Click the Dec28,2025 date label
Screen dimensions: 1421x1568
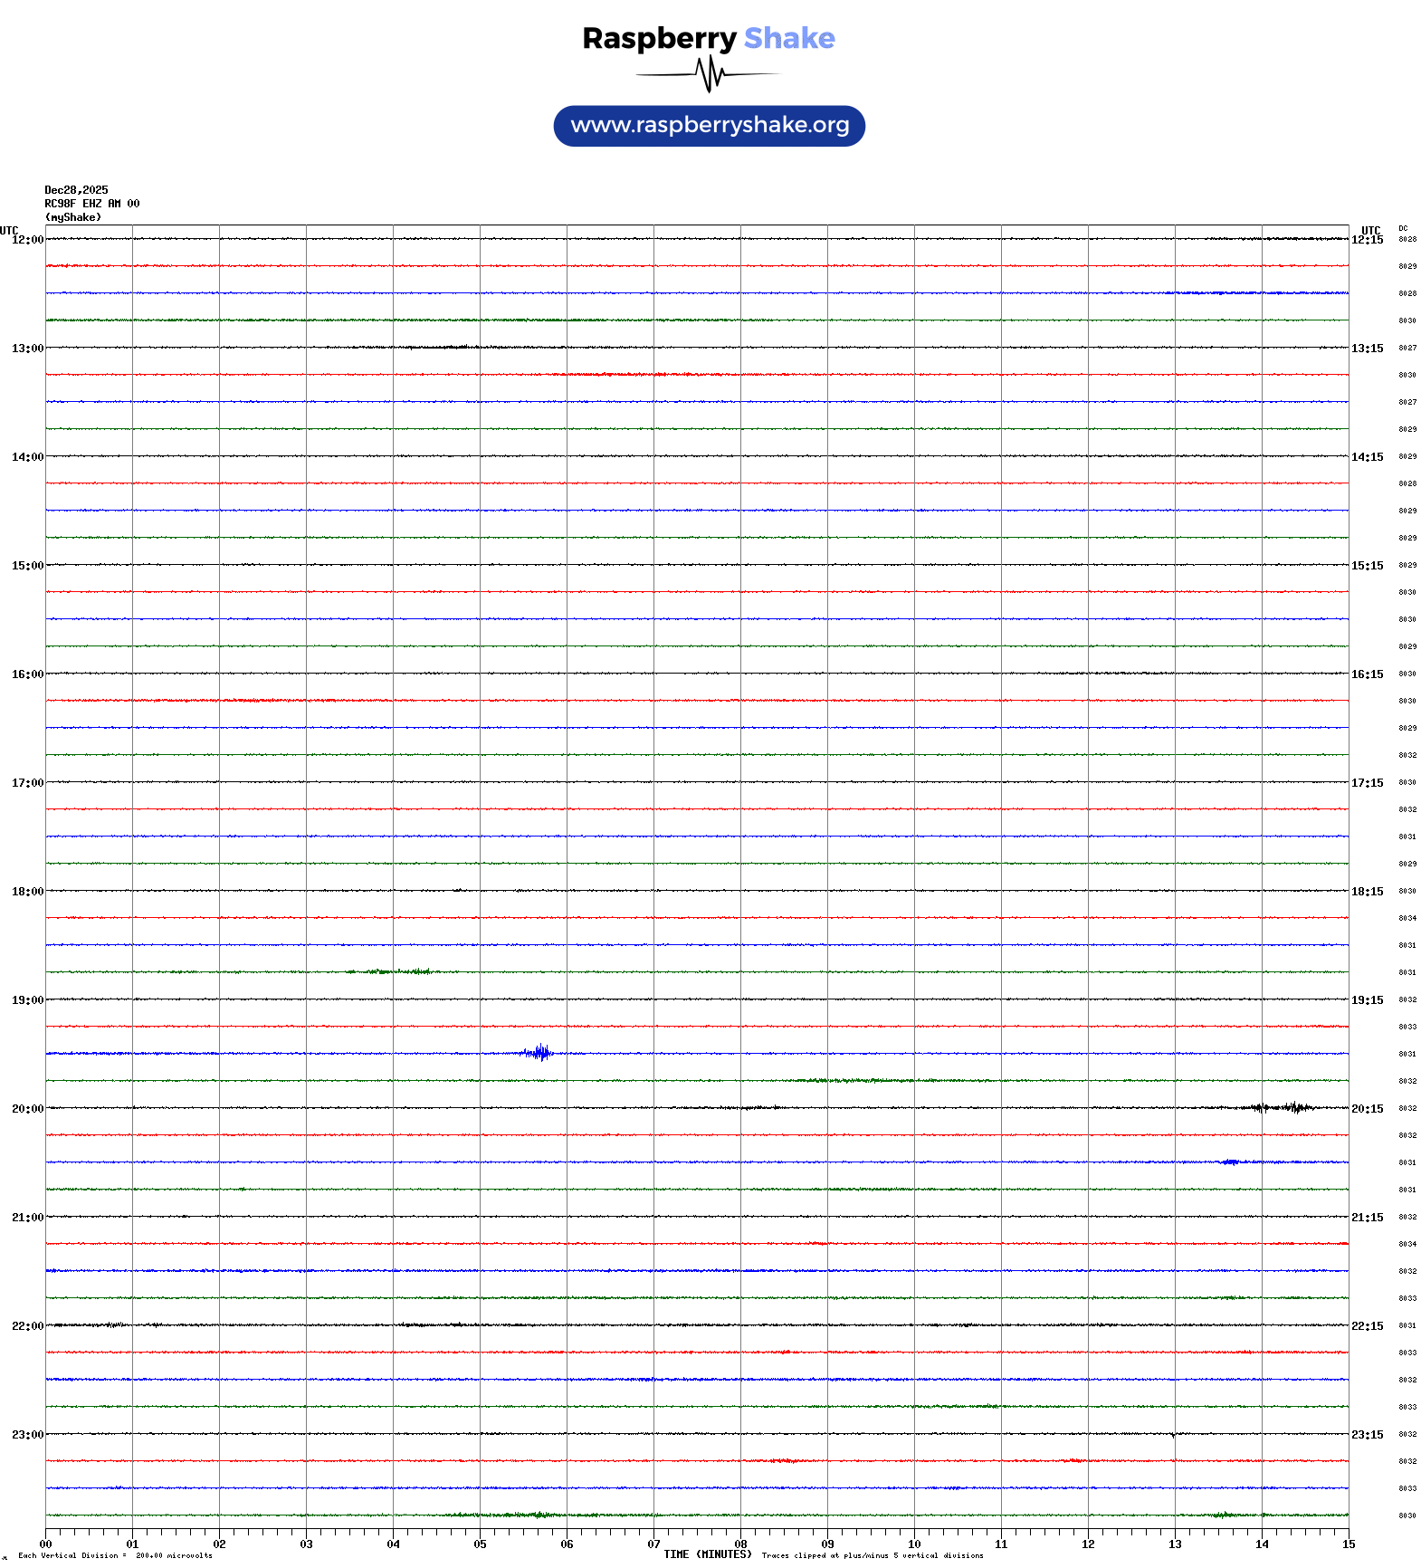(76, 190)
